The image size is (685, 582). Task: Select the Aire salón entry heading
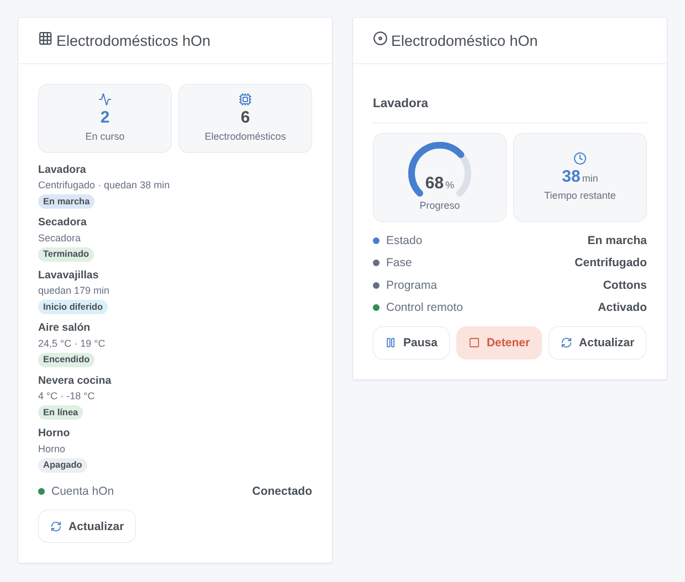[x=64, y=327]
